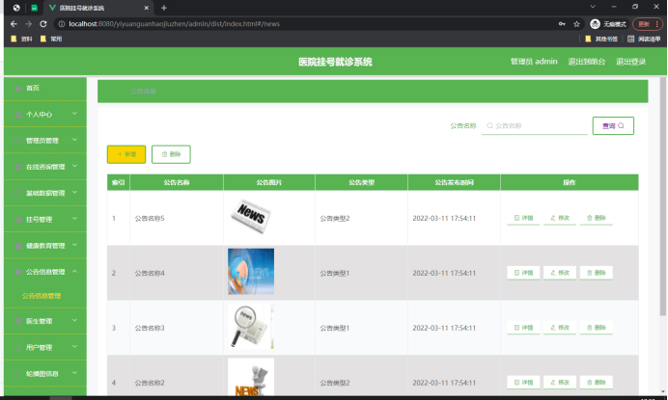Bookmark this page with star icon
The image size is (668, 400).
click(x=576, y=24)
